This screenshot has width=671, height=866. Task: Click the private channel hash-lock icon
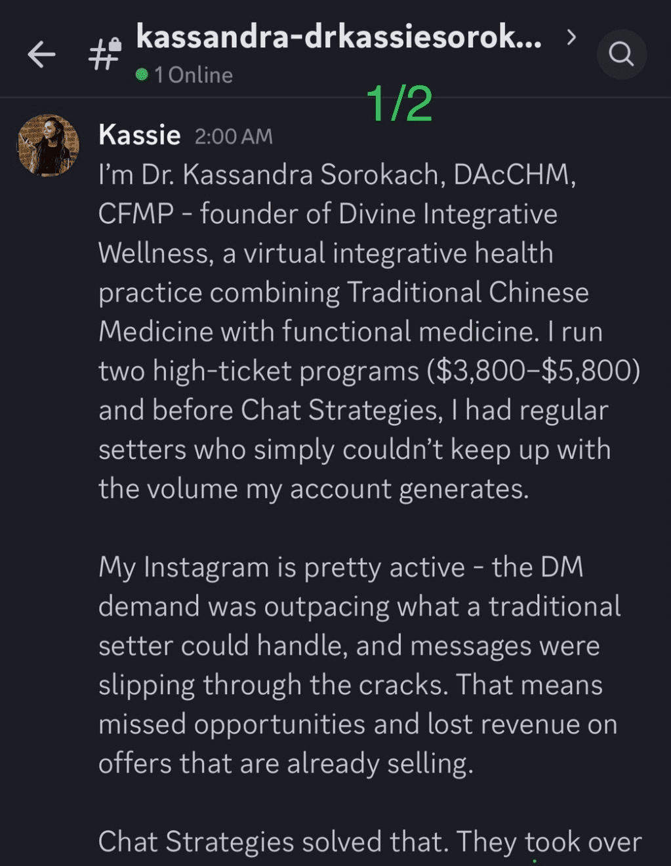click(105, 54)
